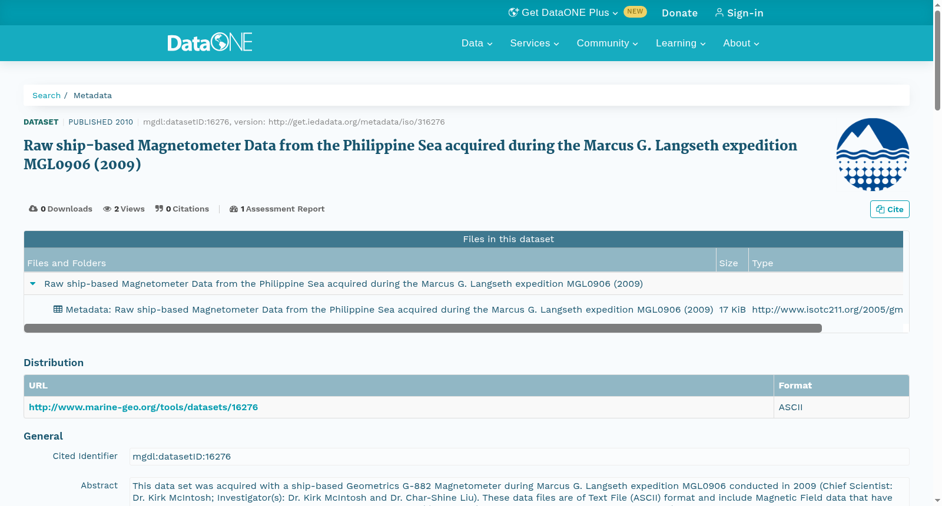Click the mgdl:datasetID version identifier text
The height and width of the screenshot is (506, 942).
pyautogui.click(x=294, y=122)
